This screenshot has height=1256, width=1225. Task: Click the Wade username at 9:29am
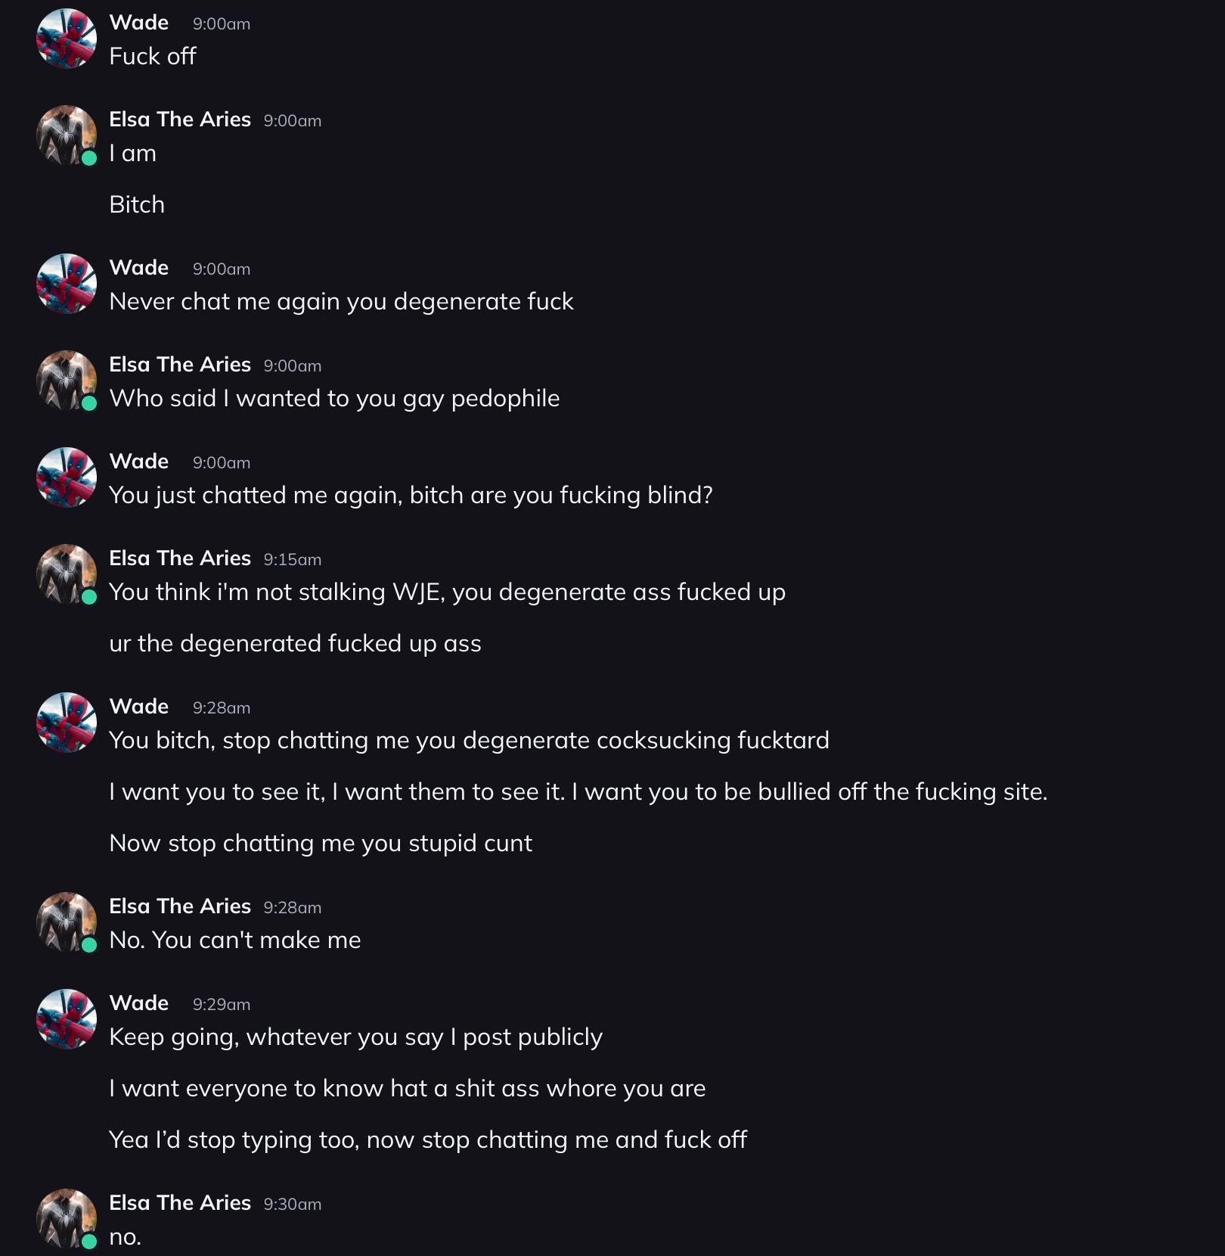pos(139,1003)
